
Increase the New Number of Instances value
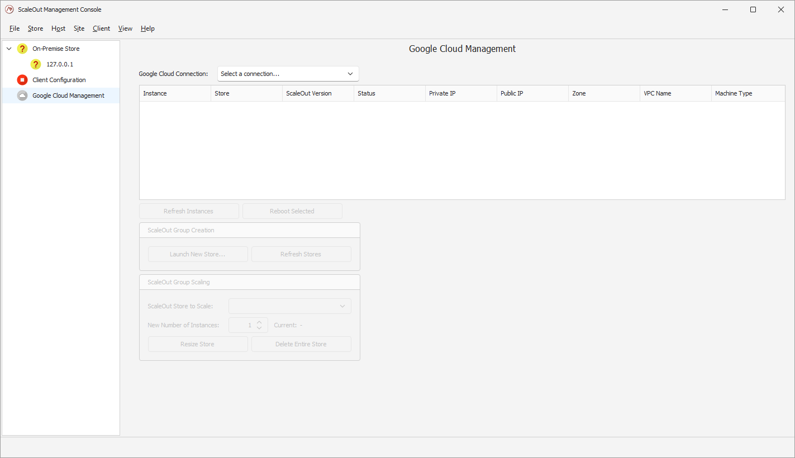tap(259, 322)
